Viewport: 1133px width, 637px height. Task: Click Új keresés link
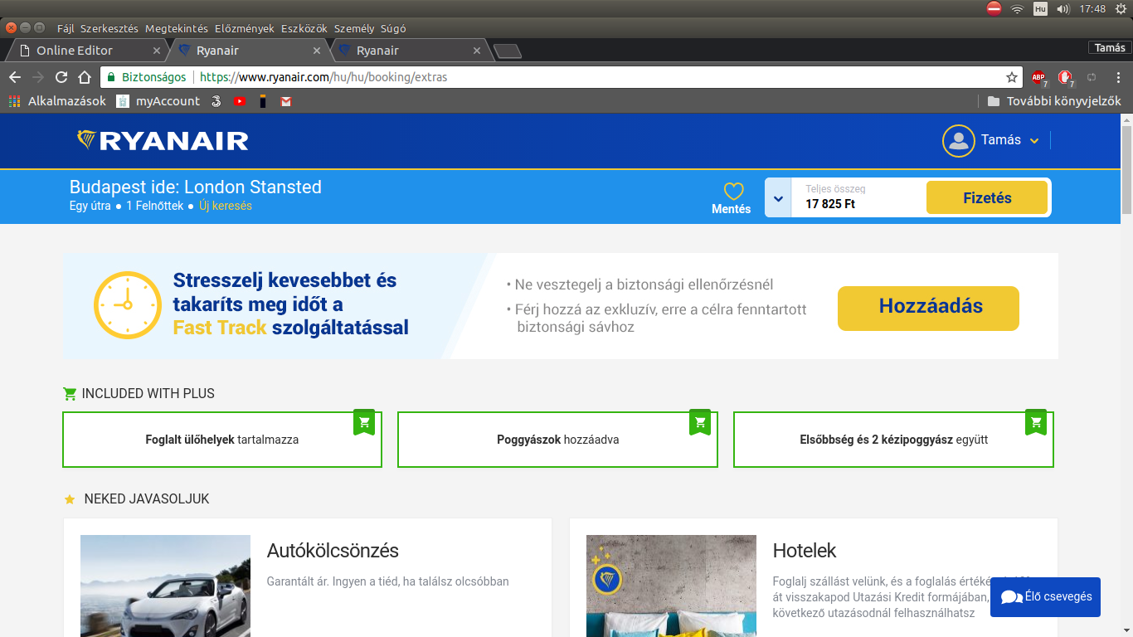click(x=226, y=206)
